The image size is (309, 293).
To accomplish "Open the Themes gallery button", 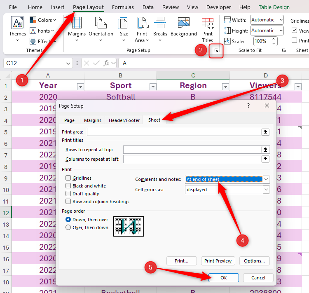I will pyautogui.click(x=17, y=27).
